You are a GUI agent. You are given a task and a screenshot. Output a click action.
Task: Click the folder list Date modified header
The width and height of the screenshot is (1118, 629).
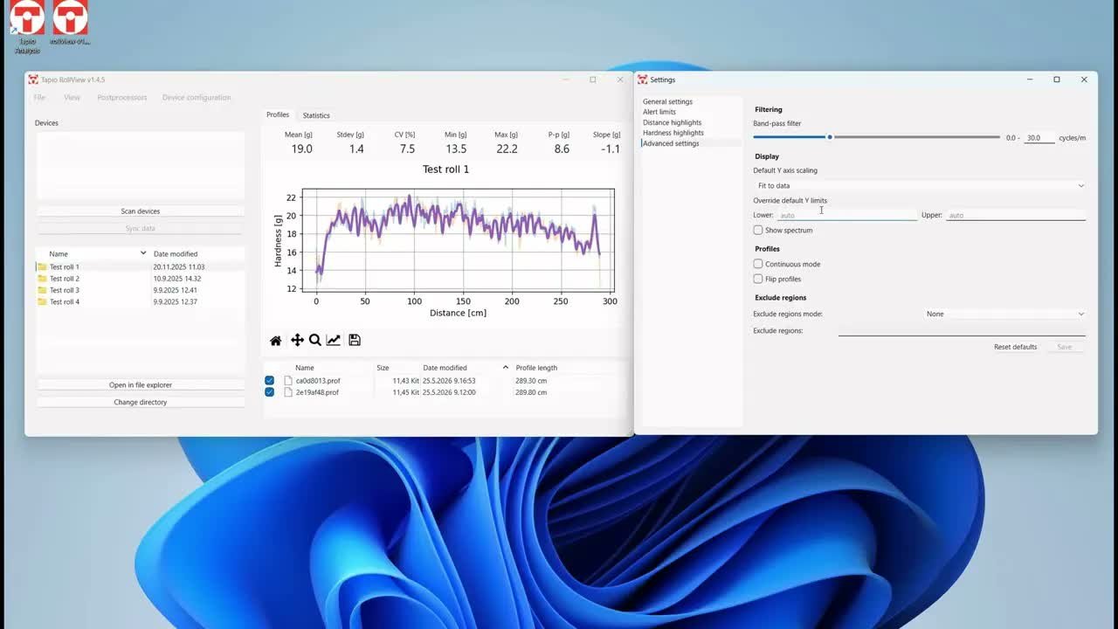click(176, 254)
